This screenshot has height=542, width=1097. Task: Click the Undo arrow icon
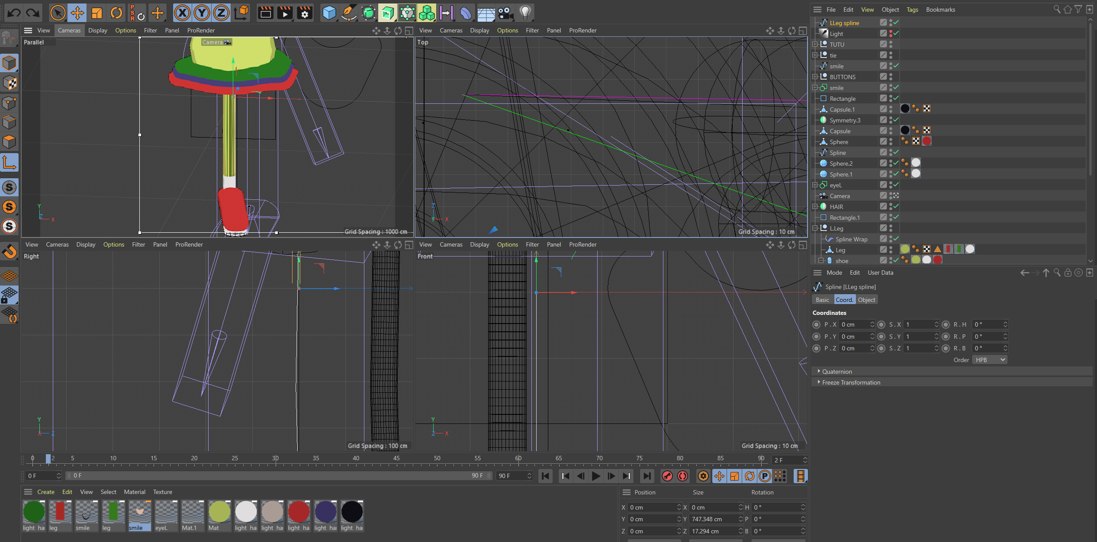point(14,13)
